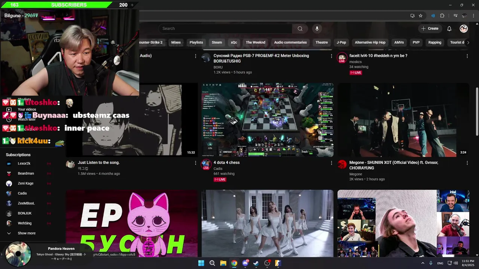Select the J-Pop filter chip
The height and width of the screenshot is (269, 479).
pos(341,43)
